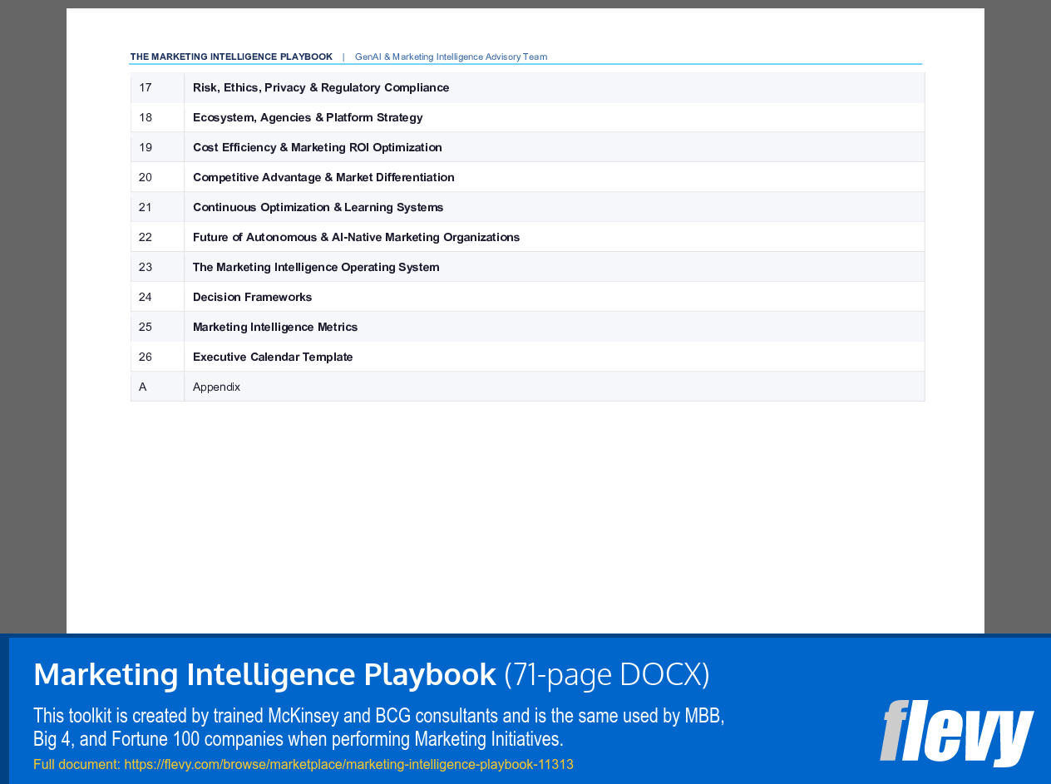The height and width of the screenshot is (784, 1051).
Task: Click 'Continuous Optimization & Learning Systems' entry
Action: pos(318,207)
